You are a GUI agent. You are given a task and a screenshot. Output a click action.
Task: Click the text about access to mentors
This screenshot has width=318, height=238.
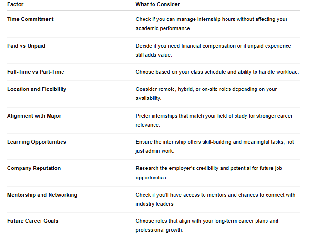[215, 199]
